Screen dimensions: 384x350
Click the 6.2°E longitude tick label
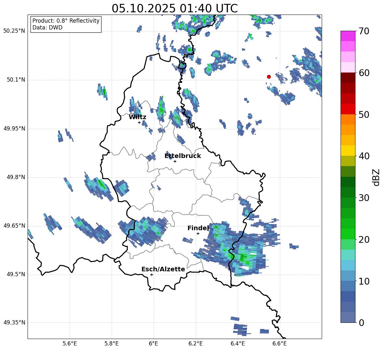[196, 343]
